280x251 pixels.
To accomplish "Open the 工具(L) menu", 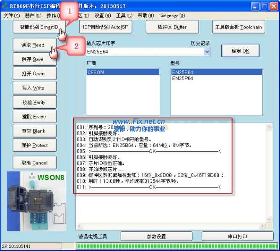I will pyautogui.click(x=124, y=15).
